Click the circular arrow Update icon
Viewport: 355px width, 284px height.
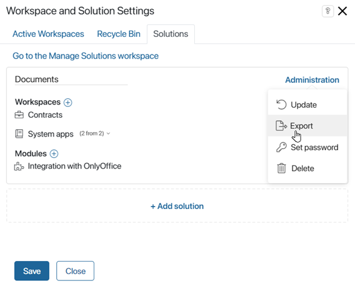pos(281,105)
